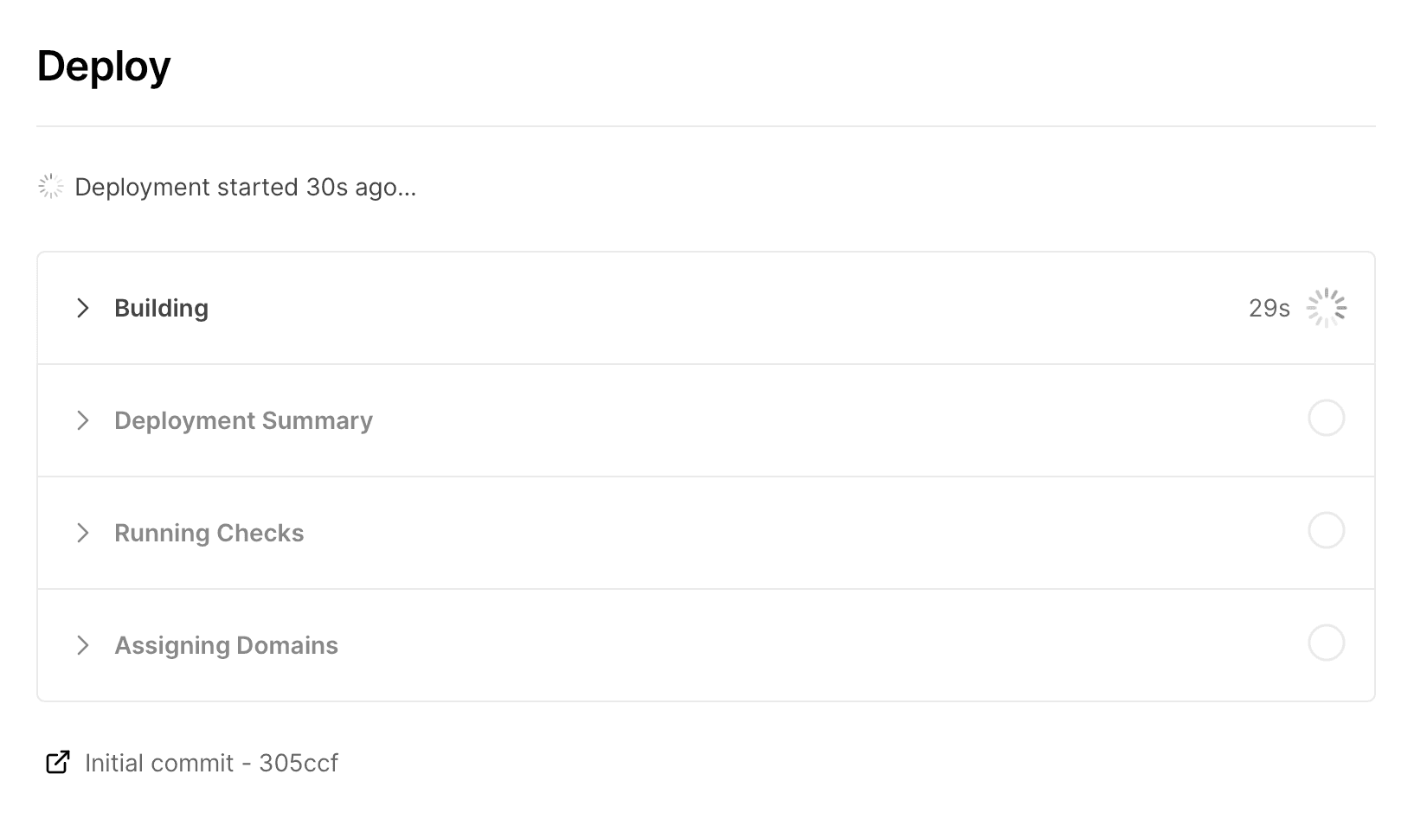Click the 29s build timer
The width and height of the screenshot is (1414, 819).
click(1269, 309)
